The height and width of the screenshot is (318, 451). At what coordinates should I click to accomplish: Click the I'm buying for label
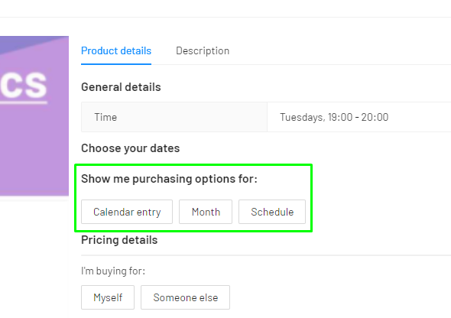(x=113, y=271)
